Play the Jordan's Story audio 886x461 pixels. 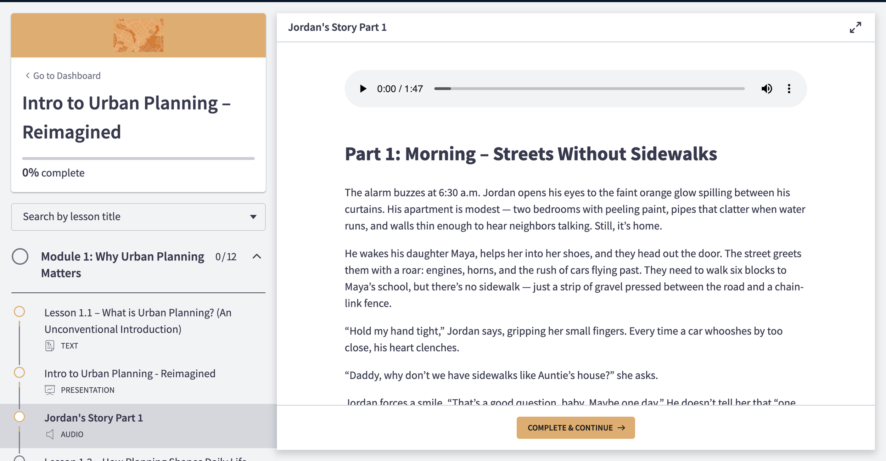pos(363,89)
